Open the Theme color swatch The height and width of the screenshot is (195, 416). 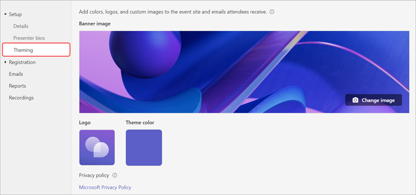[144, 148]
